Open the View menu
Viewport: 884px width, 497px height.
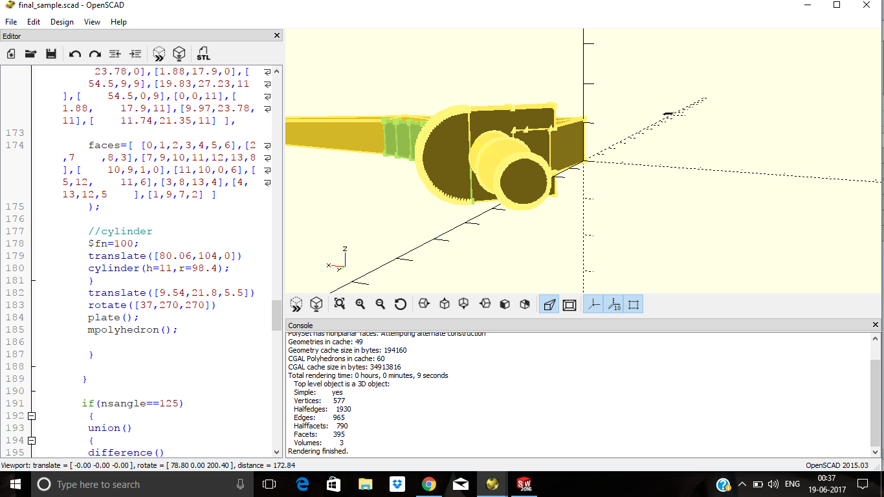tap(92, 21)
